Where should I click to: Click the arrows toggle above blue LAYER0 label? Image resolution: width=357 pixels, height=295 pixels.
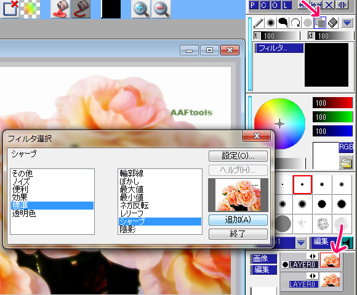point(313,276)
